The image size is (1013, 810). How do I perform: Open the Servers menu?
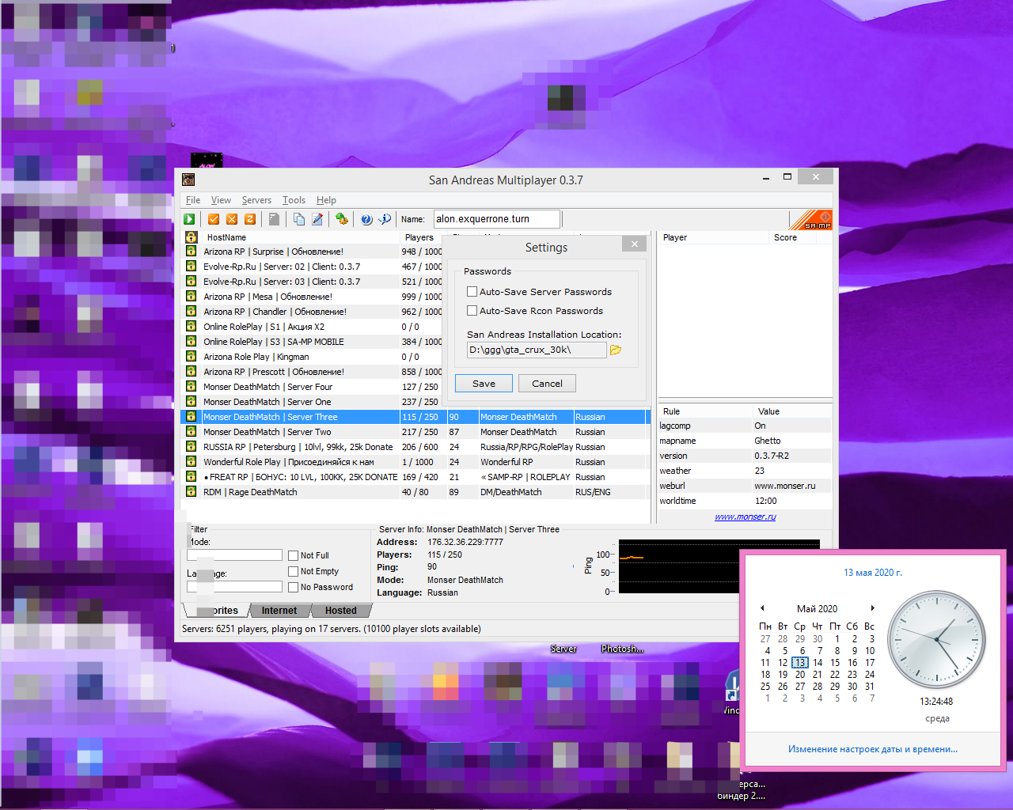point(256,200)
